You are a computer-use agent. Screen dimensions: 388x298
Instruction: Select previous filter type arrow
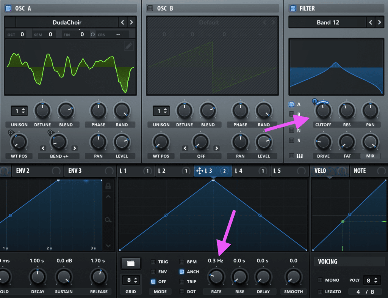(371, 22)
